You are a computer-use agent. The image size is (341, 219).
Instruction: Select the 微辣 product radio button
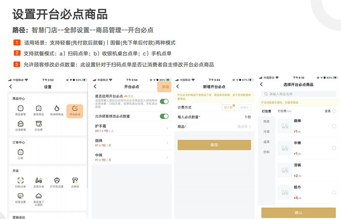tap(334, 126)
